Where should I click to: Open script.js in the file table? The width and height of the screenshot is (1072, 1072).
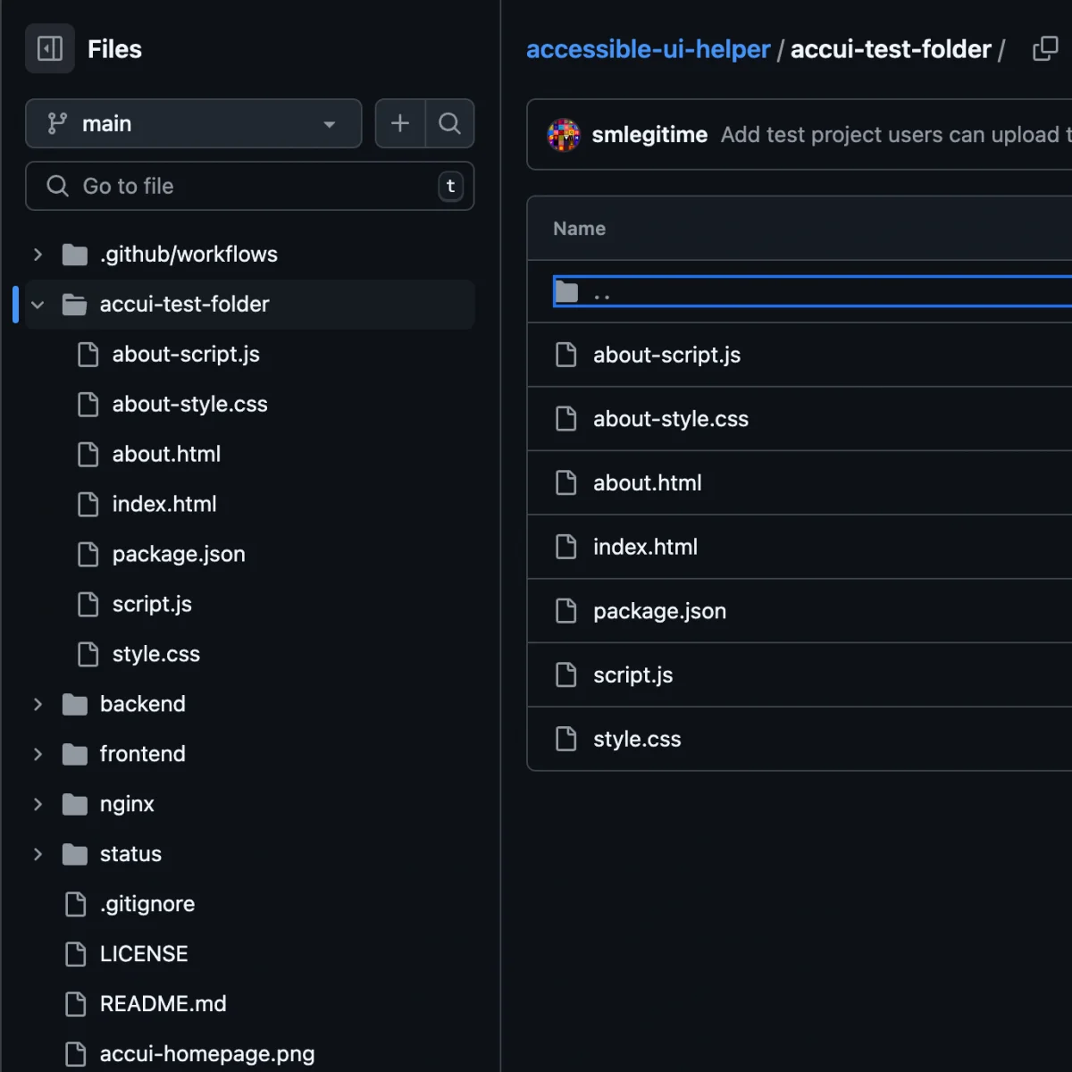[x=632, y=675]
